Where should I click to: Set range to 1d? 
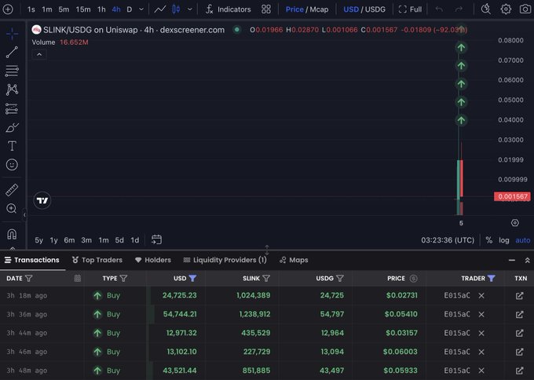tap(135, 240)
